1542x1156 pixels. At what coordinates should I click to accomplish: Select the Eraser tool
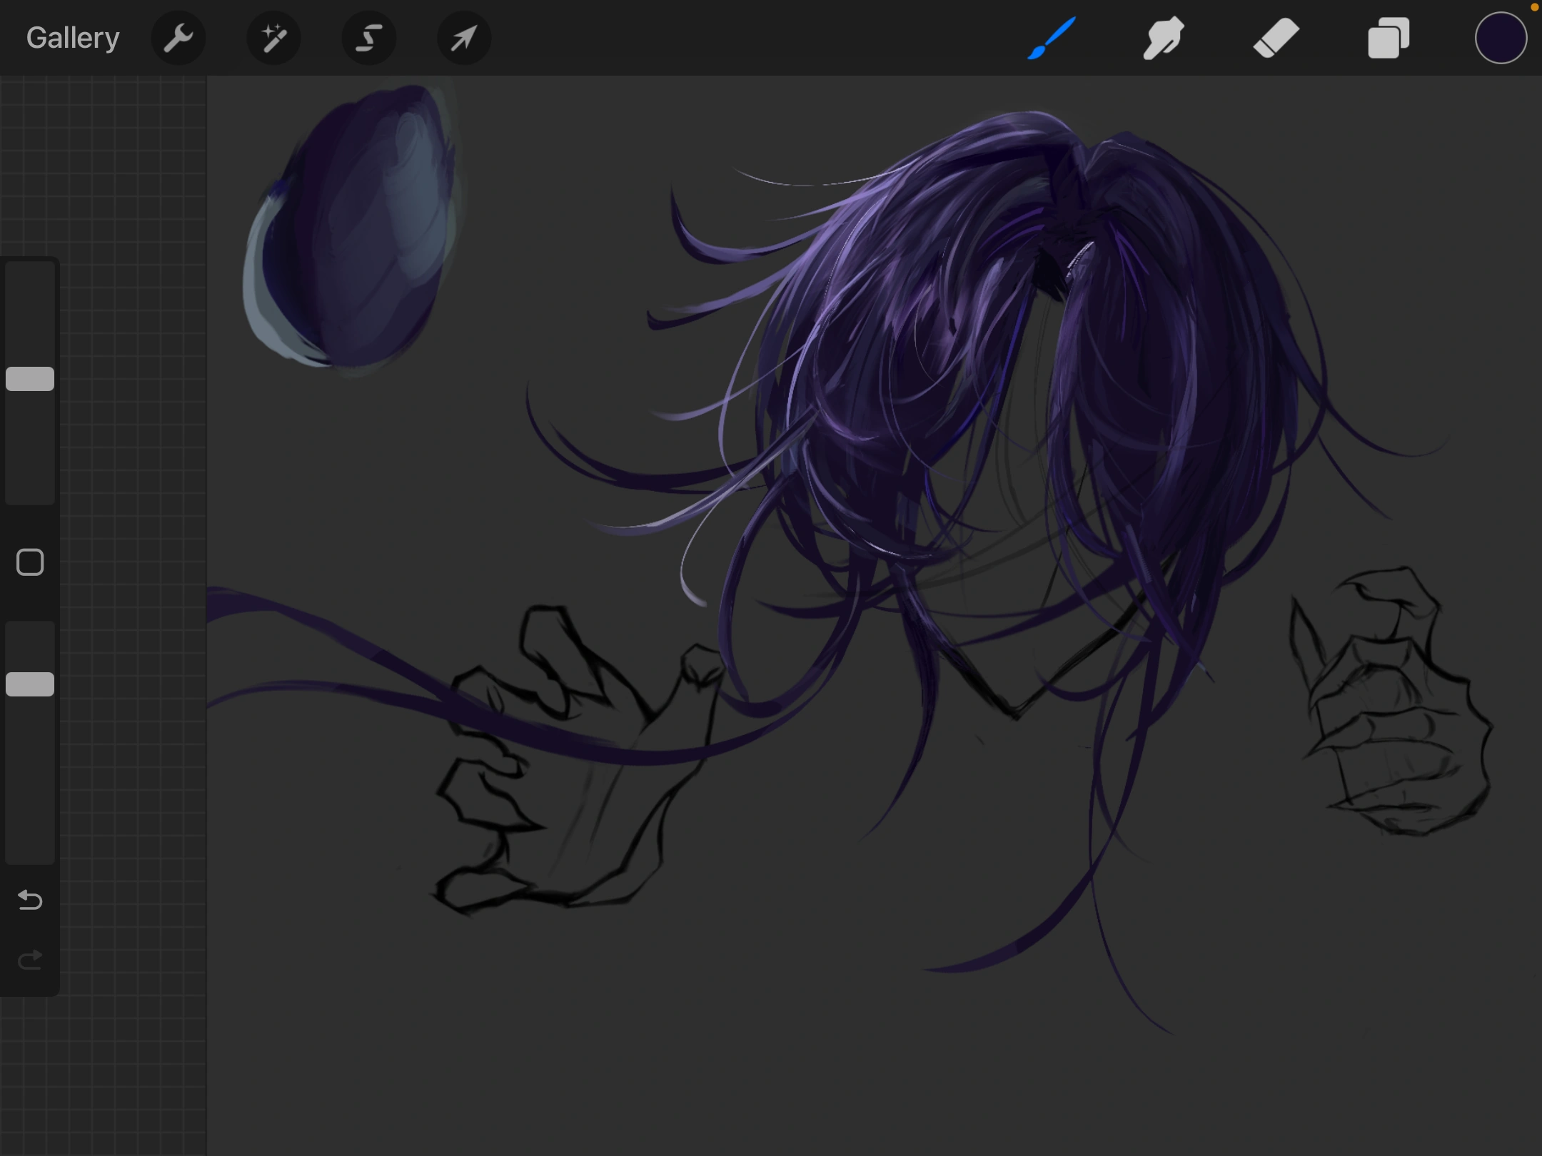pos(1276,37)
